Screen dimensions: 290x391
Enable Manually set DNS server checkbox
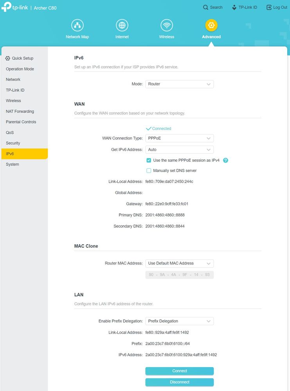(x=149, y=171)
